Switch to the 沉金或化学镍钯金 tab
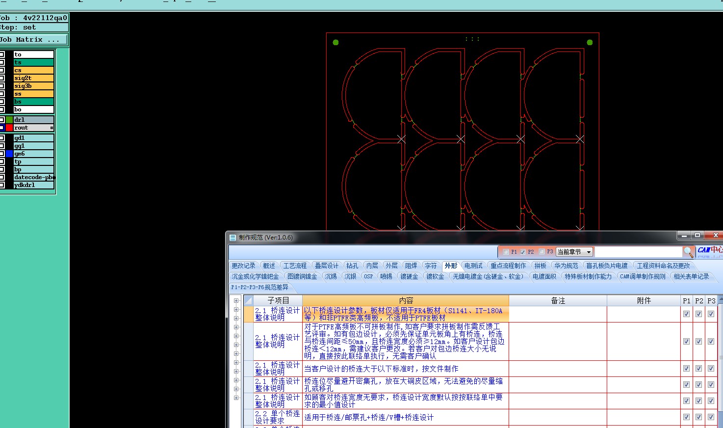Image resolution: width=723 pixels, height=428 pixels. click(x=255, y=276)
